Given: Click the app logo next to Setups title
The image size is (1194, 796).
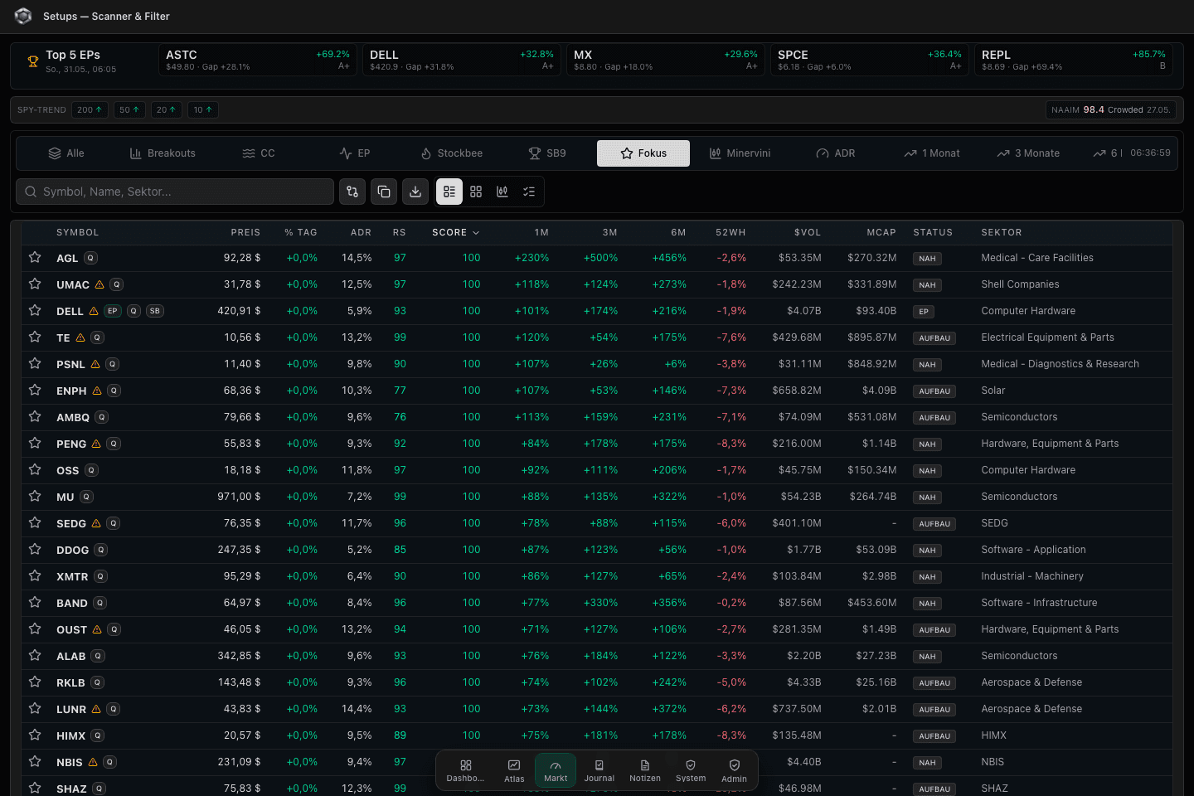Looking at the screenshot, I should pos(23,16).
